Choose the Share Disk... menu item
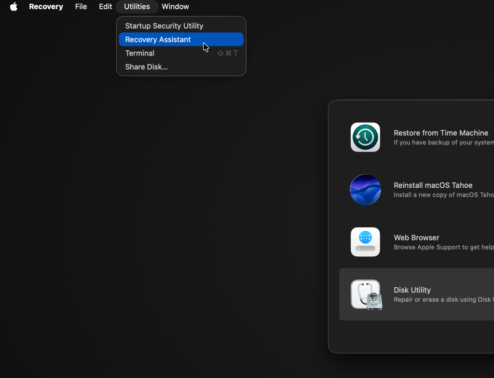494x378 pixels. 146,67
